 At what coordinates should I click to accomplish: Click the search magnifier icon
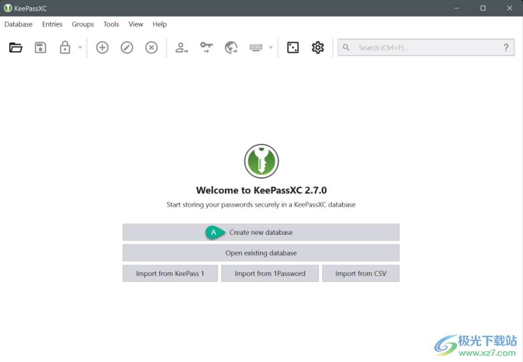(x=346, y=48)
